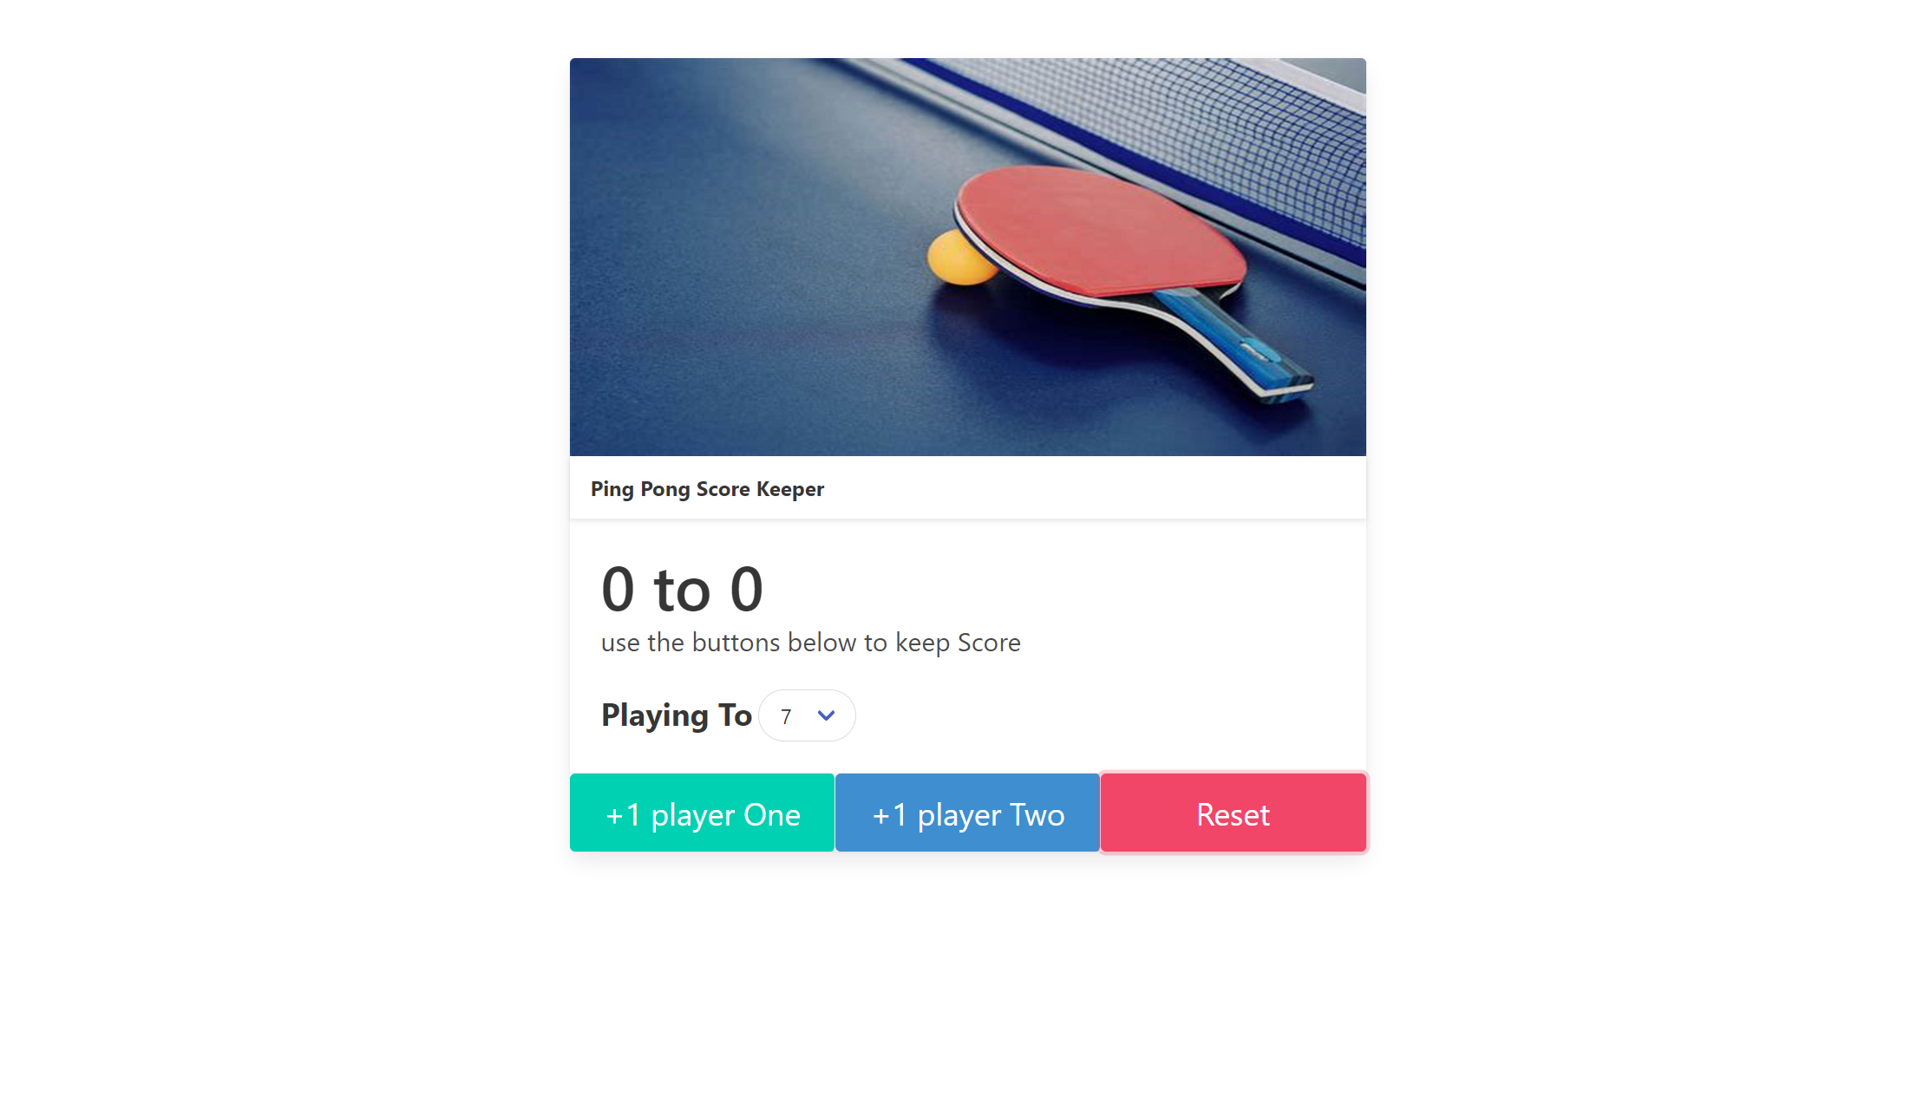This screenshot has width=1931, height=1097.
Task: Click the '+1' text on green button
Action: (623, 815)
